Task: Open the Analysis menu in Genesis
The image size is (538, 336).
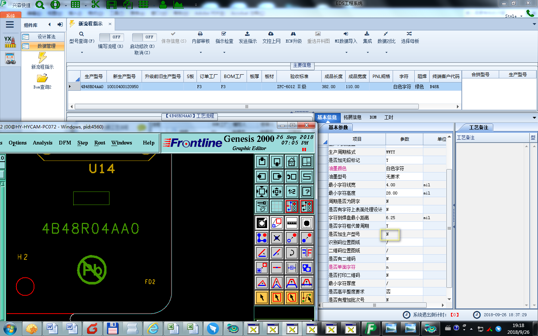Action: pyautogui.click(x=43, y=143)
